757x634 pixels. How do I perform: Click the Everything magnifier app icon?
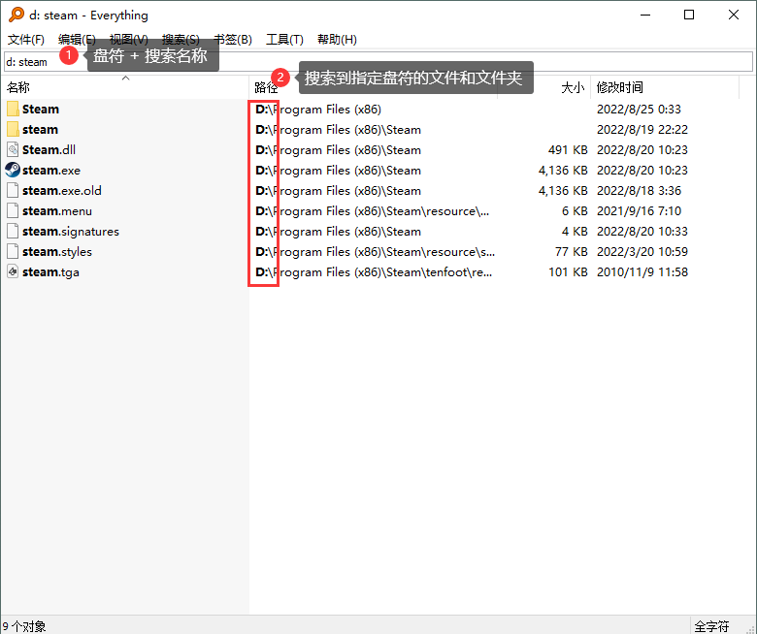16,15
